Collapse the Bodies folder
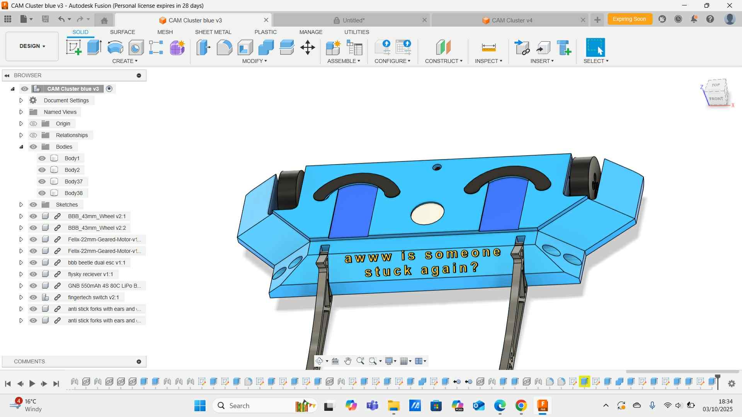The height and width of the screenshot is (417, 742). pos(21,147)
